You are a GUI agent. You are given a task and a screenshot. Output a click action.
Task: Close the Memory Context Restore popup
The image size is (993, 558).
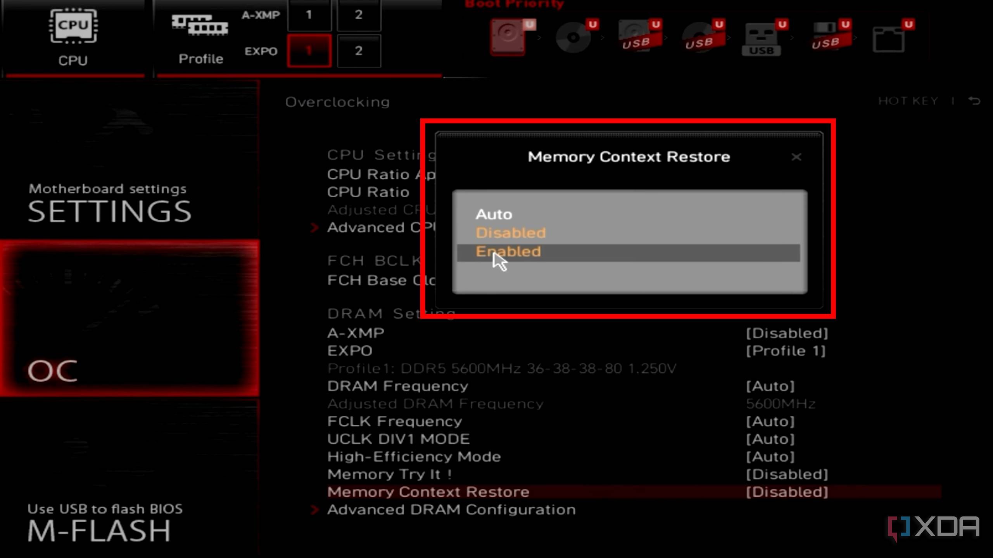[796, 157]
